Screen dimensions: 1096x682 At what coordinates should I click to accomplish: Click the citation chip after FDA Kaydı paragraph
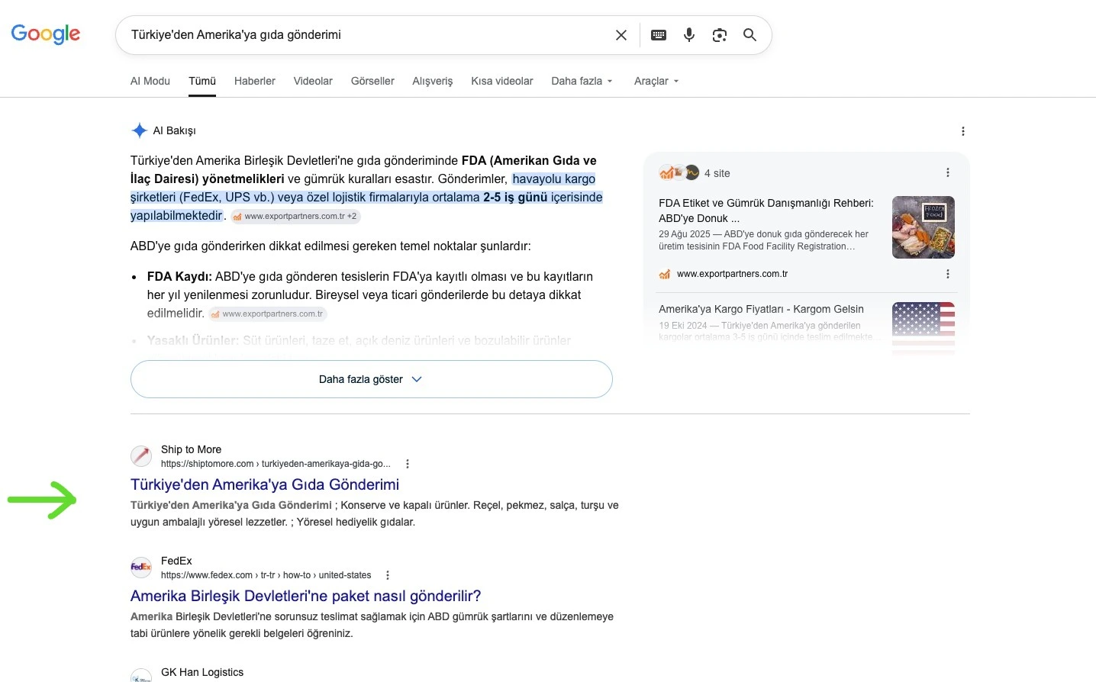pyautogui.click(x=268, y=314)
